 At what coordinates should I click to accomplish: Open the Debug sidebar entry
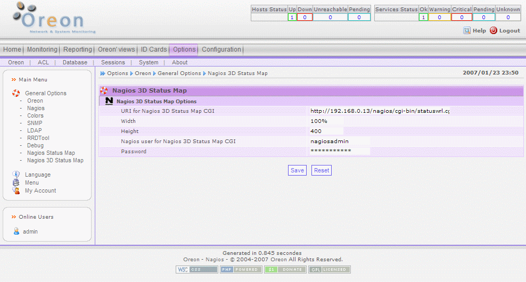[36, 145]
